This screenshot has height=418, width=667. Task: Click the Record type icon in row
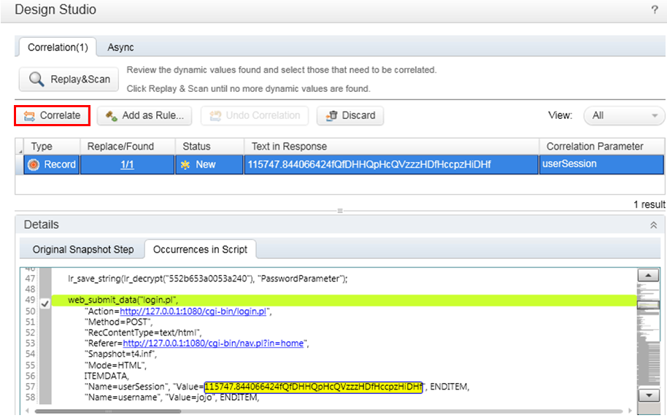click(33, 164)
